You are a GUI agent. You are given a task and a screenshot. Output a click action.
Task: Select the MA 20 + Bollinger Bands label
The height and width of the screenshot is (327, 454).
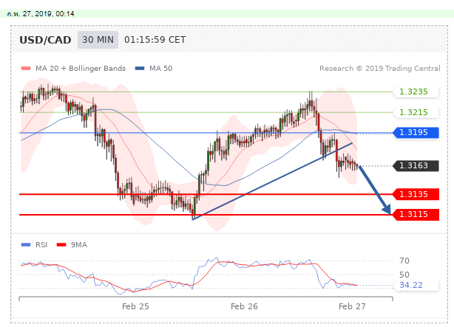[81, 68]
